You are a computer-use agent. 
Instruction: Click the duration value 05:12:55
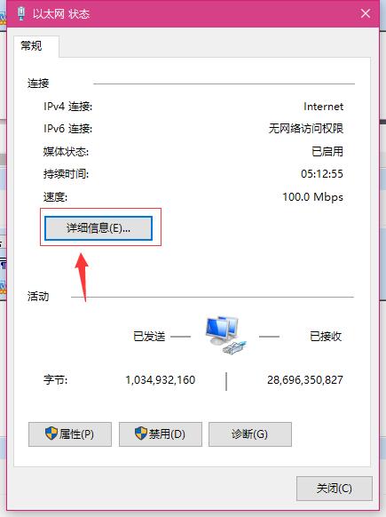pos(322,174)
